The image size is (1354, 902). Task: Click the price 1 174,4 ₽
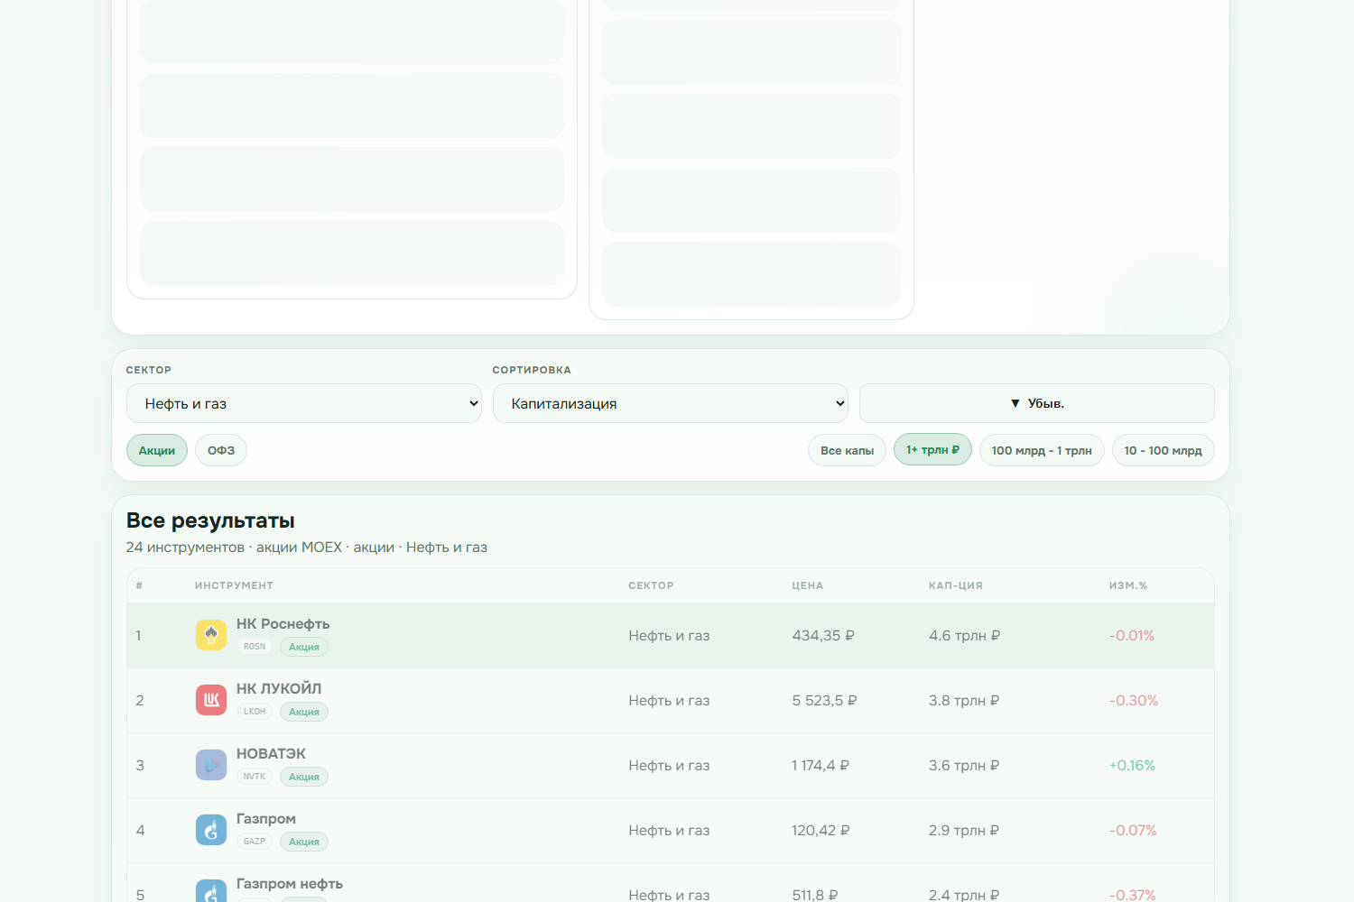pyautogui.click(x=821, y=766)
